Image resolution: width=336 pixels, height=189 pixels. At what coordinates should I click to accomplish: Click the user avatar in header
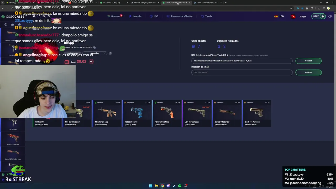tap(293, 16)
